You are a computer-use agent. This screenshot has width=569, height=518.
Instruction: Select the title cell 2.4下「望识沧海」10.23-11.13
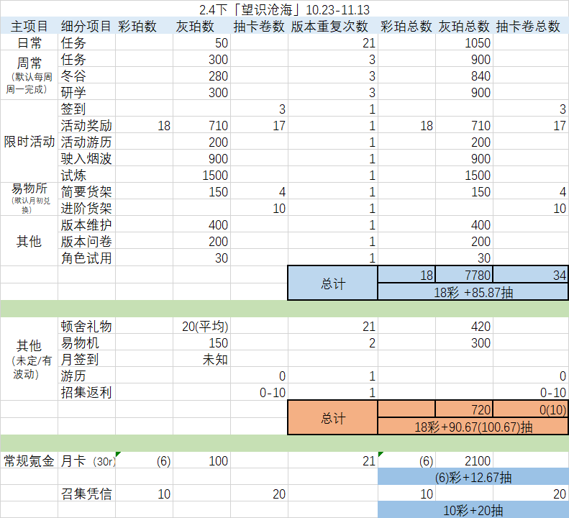(285, 9)
